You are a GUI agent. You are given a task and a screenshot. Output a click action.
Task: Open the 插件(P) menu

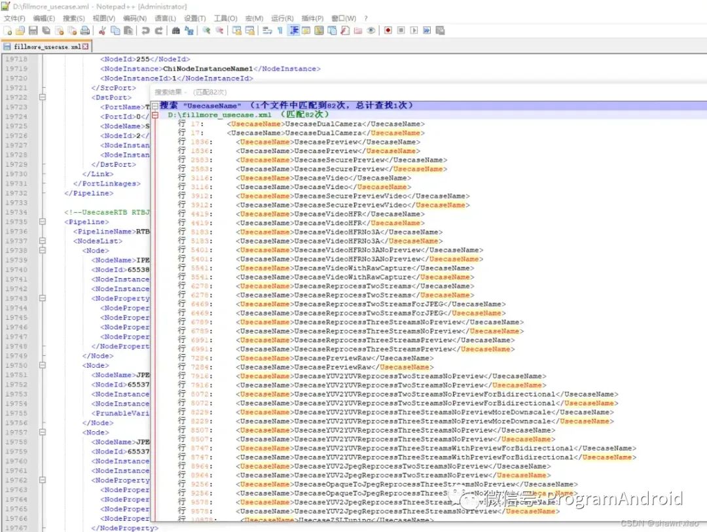point(312,18)
